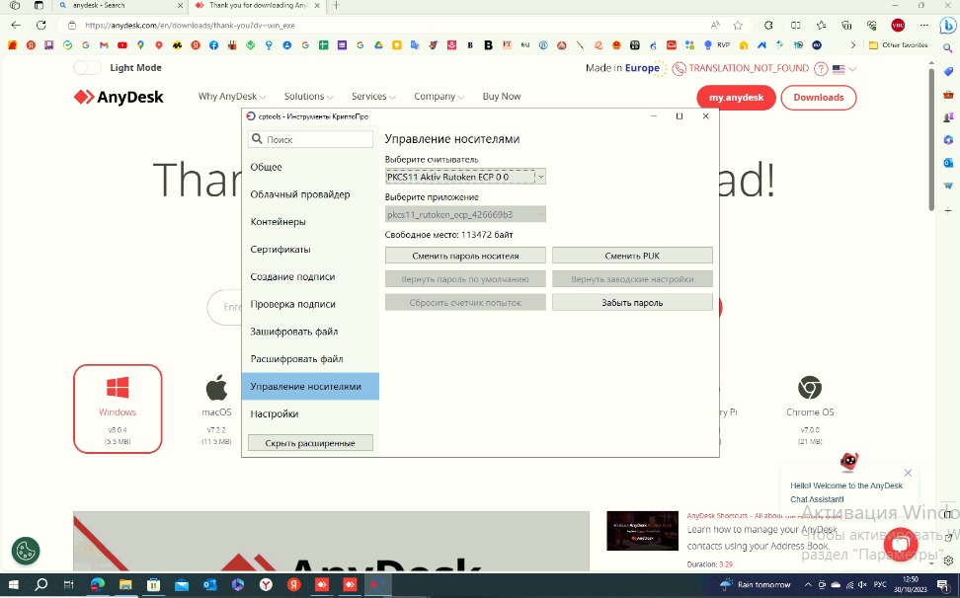Click Сменить пароль носителя button
Viewport: 960px width, 598px height.
[x=465, y=256]
